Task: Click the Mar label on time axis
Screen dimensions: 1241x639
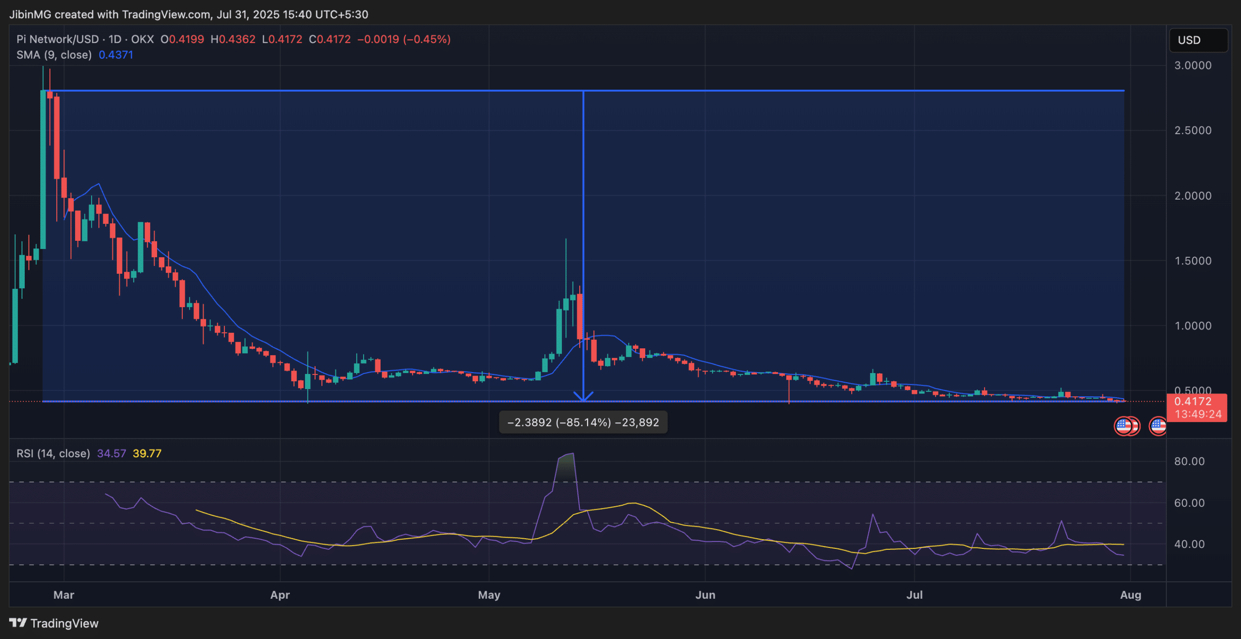Action: [64, 595]
